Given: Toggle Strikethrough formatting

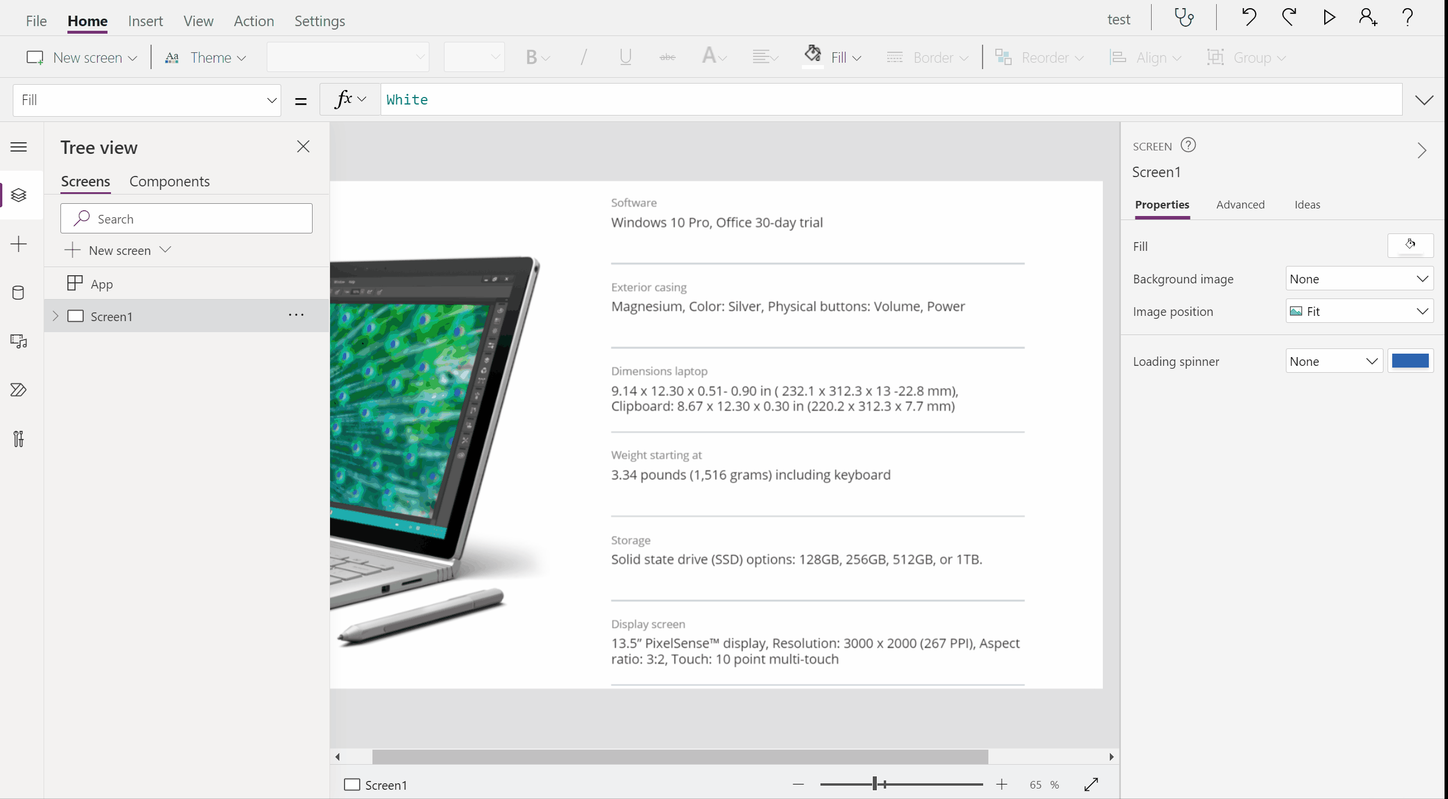Looking at the screenshot, I should click(x=667, y=57).
